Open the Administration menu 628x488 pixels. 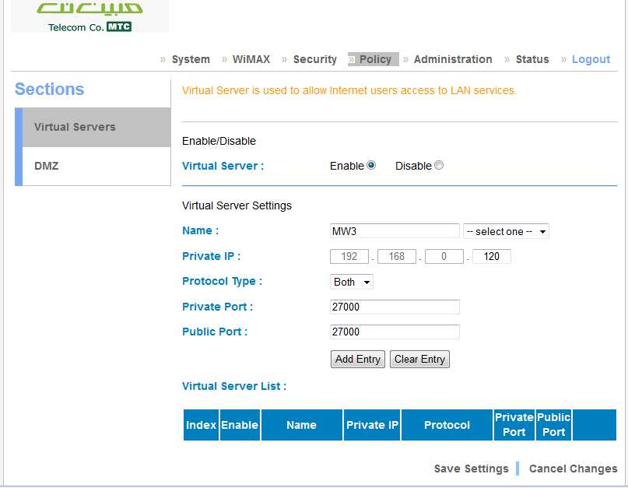tap(453, 59)
